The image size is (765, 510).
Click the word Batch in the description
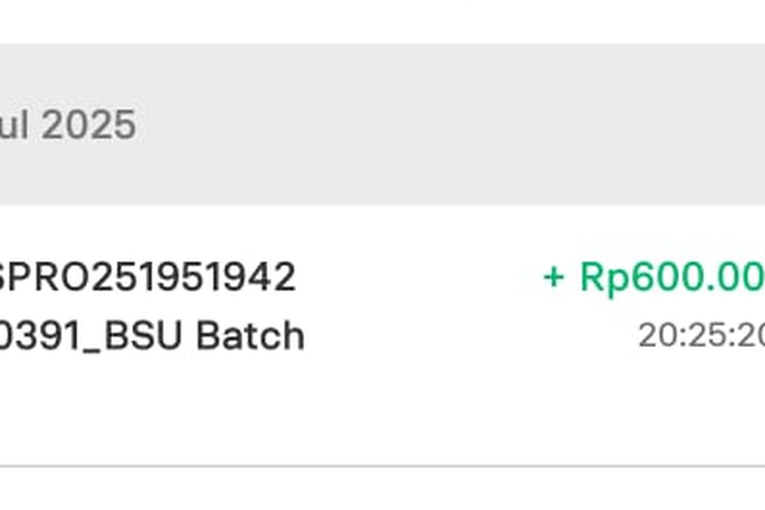pos(250,336)
